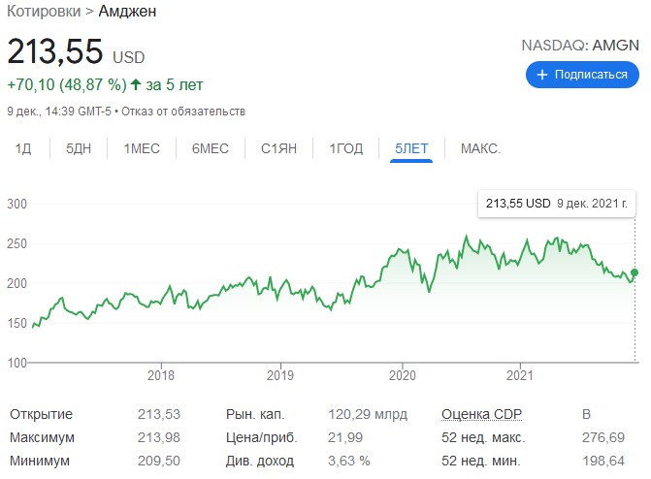This screenshot has width=651, height=479.
Task: Open the МАКС. range tab
Action: [x=481, y=148]
